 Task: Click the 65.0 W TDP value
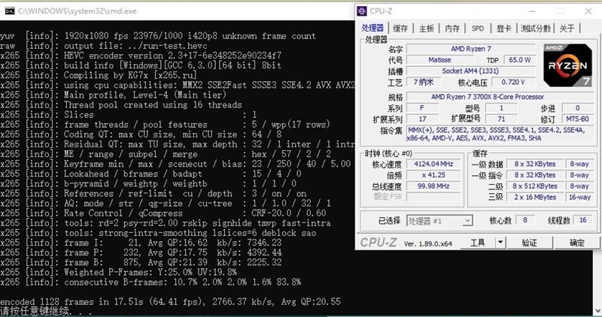pos(520,60)
